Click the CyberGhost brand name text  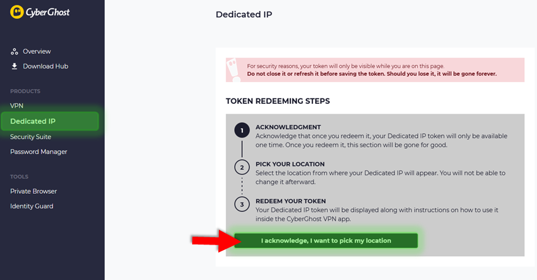[x=48, y=12]
